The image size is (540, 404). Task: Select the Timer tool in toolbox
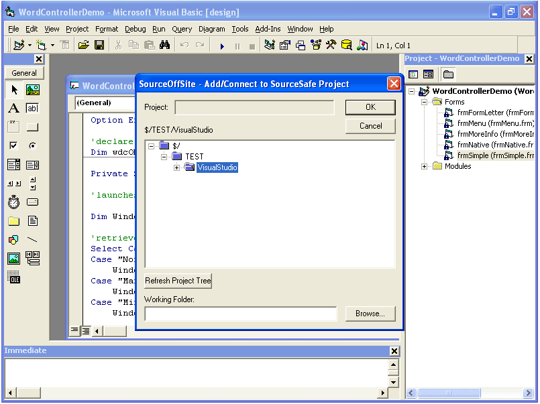(14, 202)
